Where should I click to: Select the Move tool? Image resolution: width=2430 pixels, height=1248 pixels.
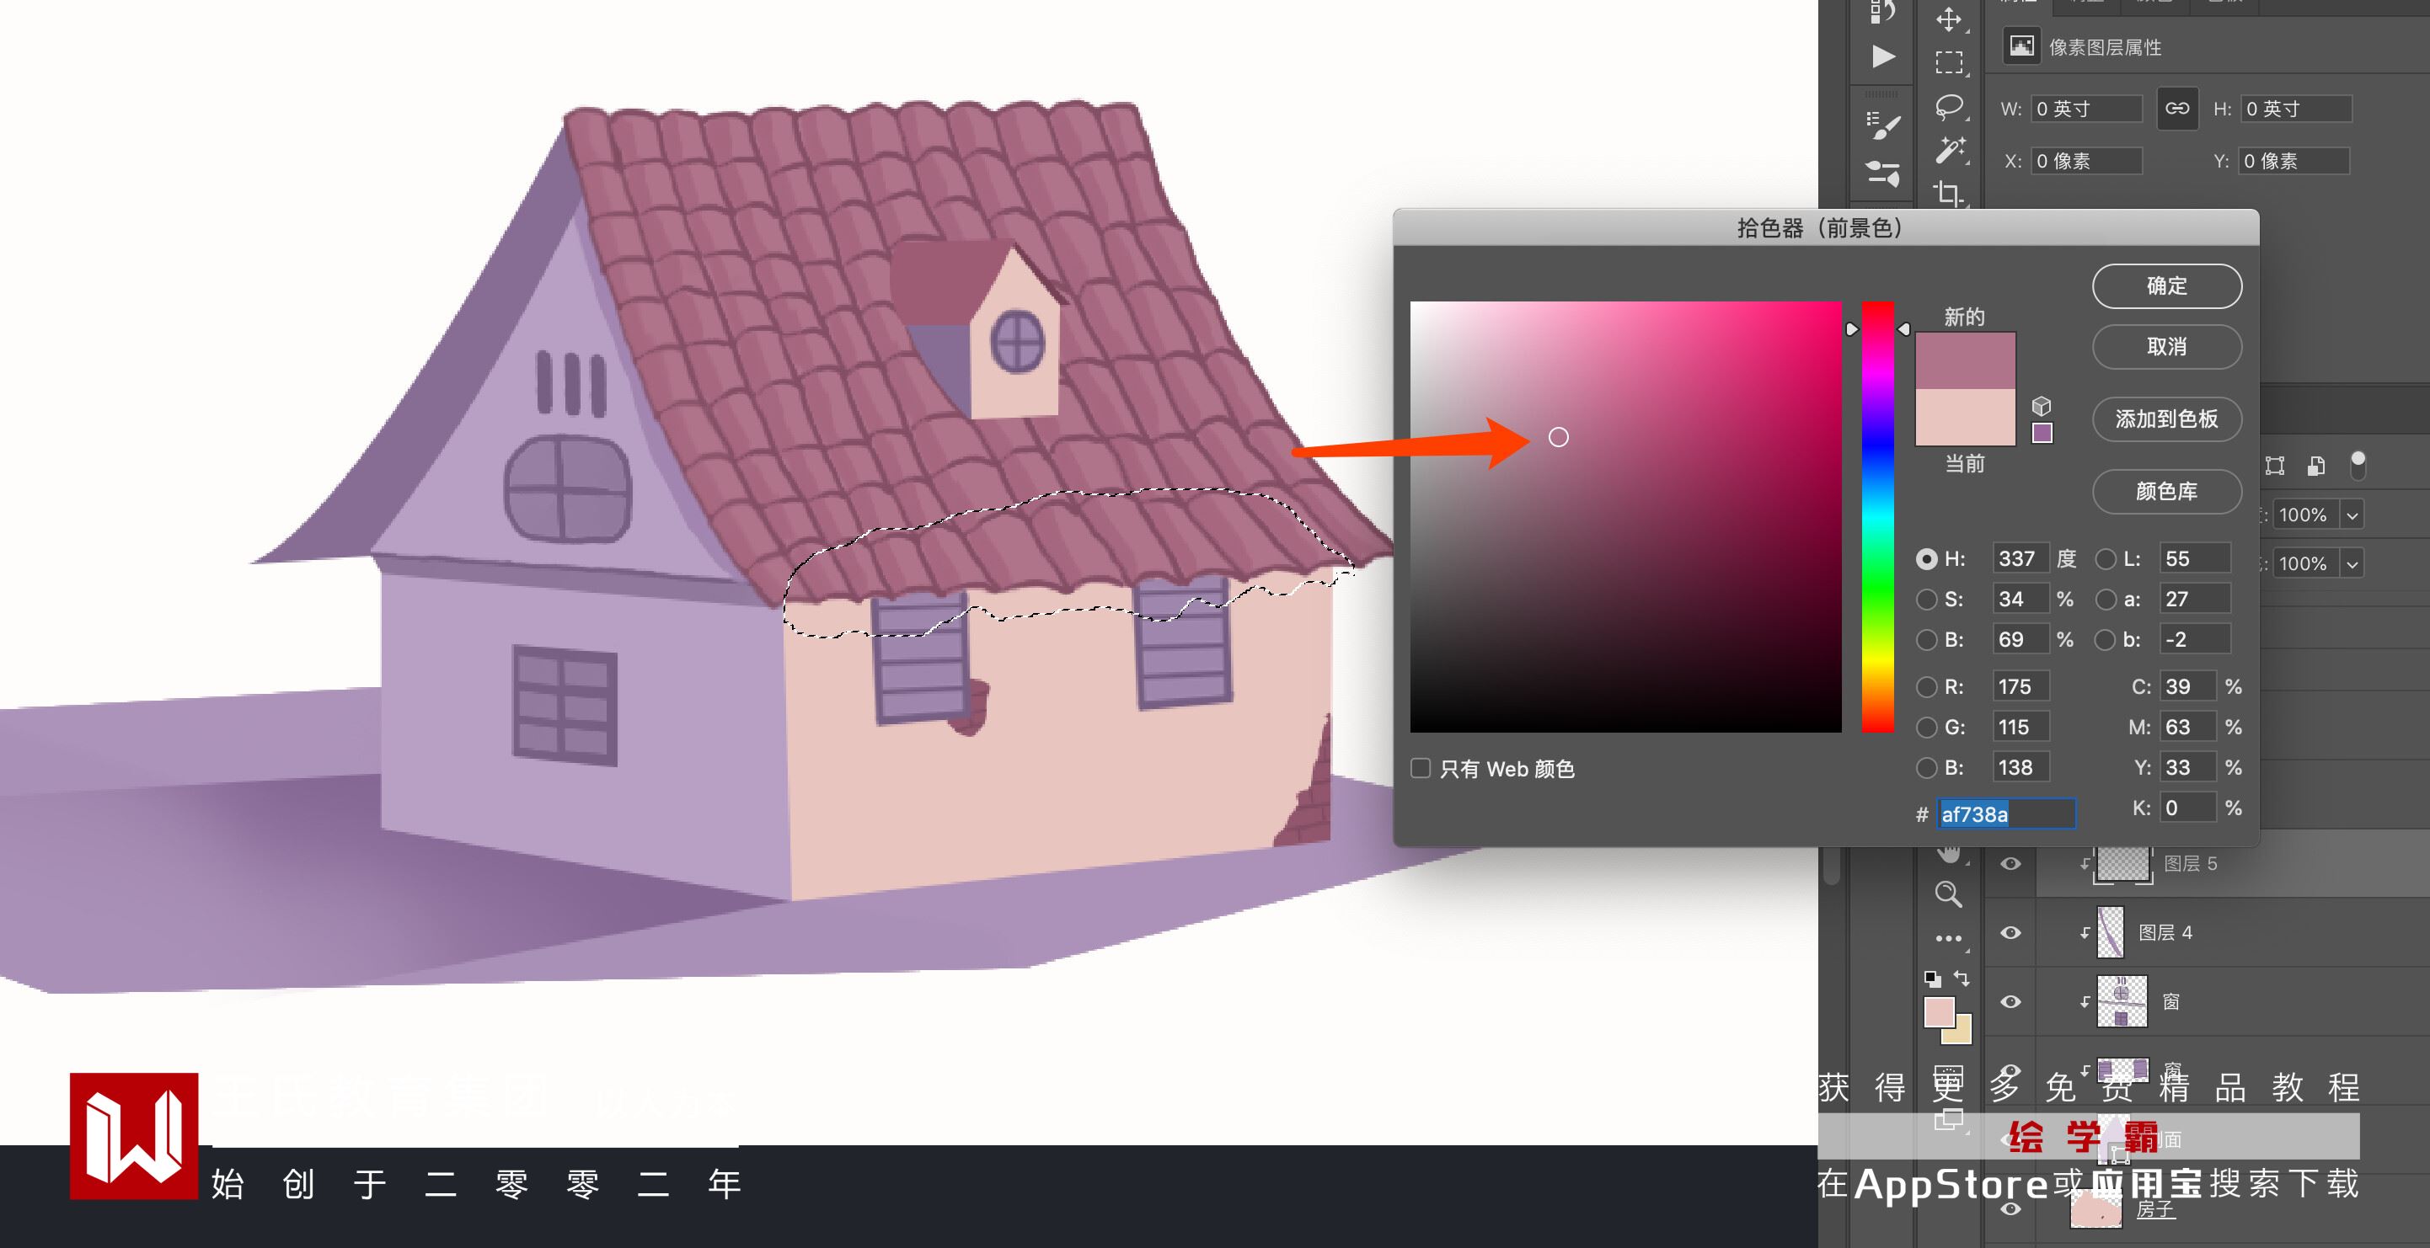(1949, 19)
